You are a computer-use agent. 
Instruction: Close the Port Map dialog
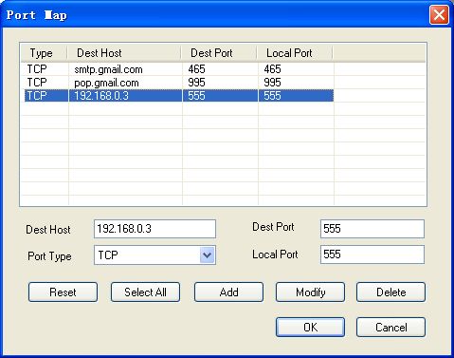[x=439, y=14]
